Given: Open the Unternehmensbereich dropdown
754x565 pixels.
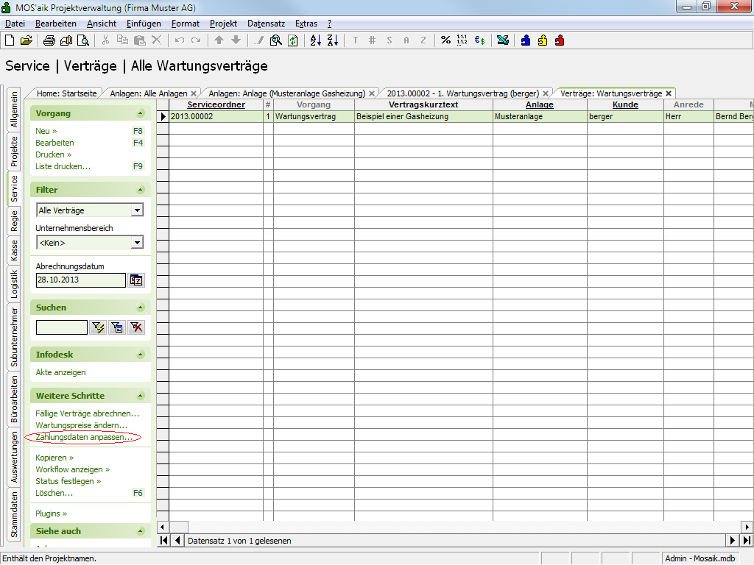Looking at the screenshot, I should click(x=138, y=243).
